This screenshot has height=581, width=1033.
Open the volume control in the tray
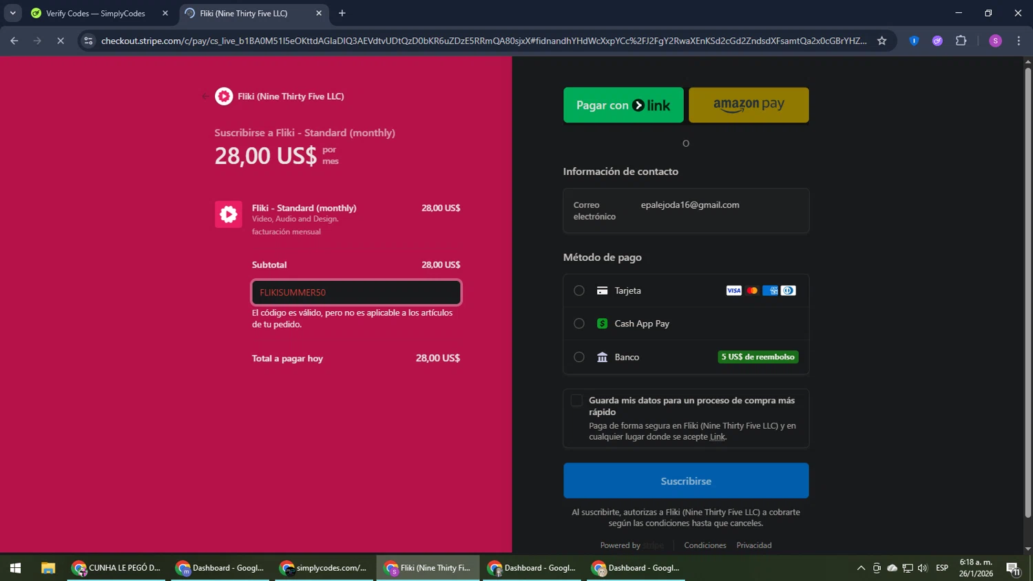pyautogui.click(x=923, y=568)
